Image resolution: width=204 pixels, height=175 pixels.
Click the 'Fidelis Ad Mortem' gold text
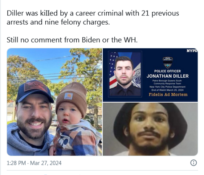coord(168,94)
